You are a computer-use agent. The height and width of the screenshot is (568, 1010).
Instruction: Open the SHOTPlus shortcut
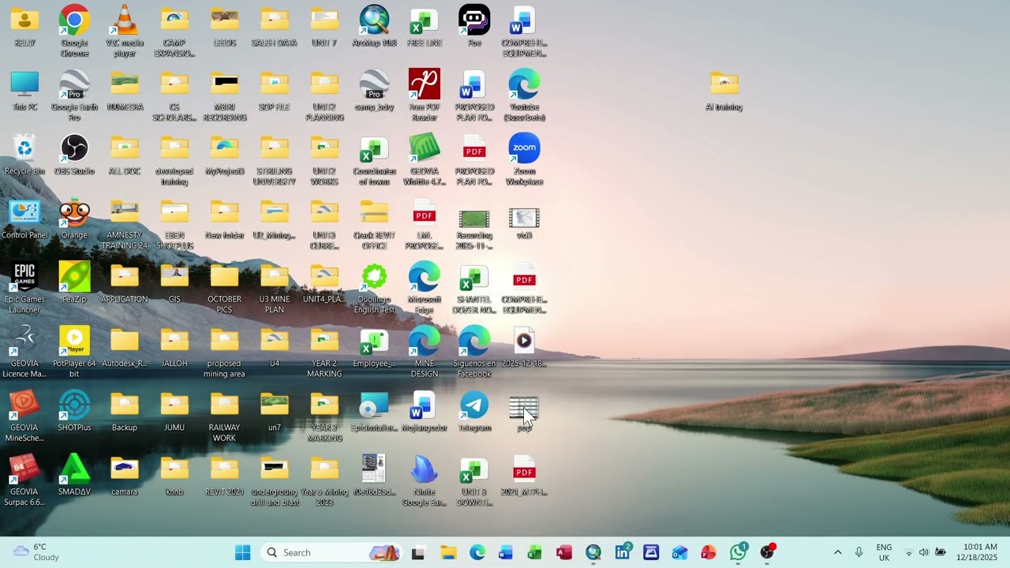click(x=74, y=410)
